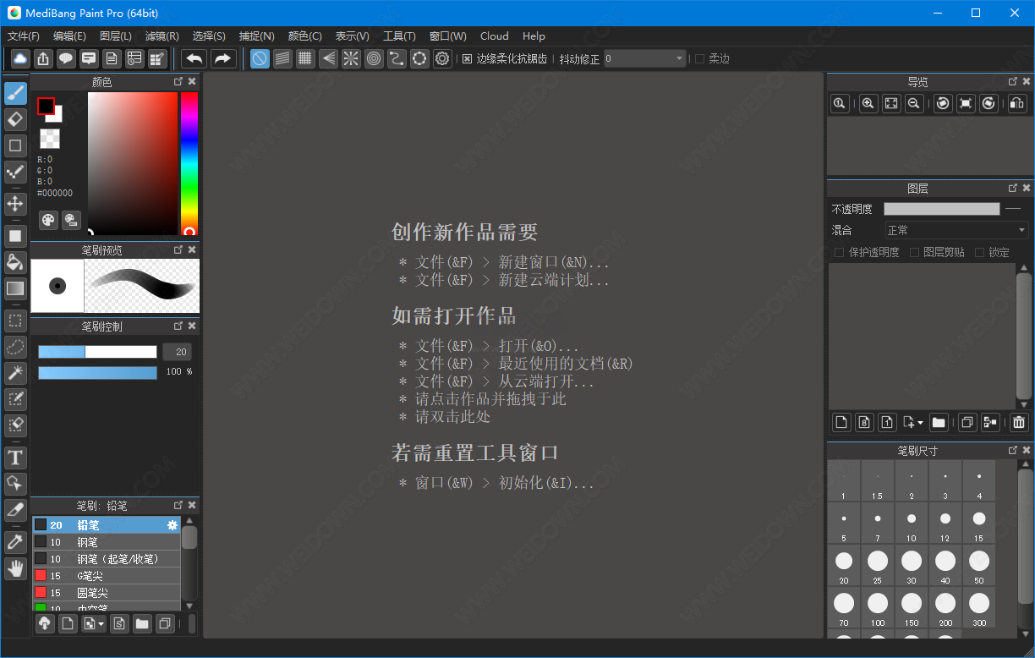Viewport: 1035px width, 658px height.
Task: Enable grid snapping on the top toolbar
Action: (x=305, y=58)
